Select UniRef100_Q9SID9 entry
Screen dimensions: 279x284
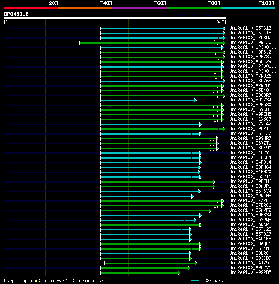(250, 258)
